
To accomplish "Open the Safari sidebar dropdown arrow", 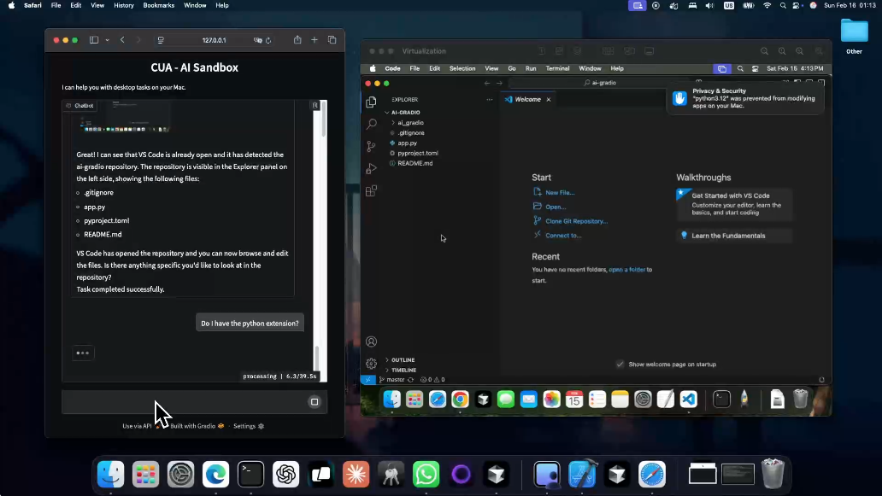I will pos(107,40).
